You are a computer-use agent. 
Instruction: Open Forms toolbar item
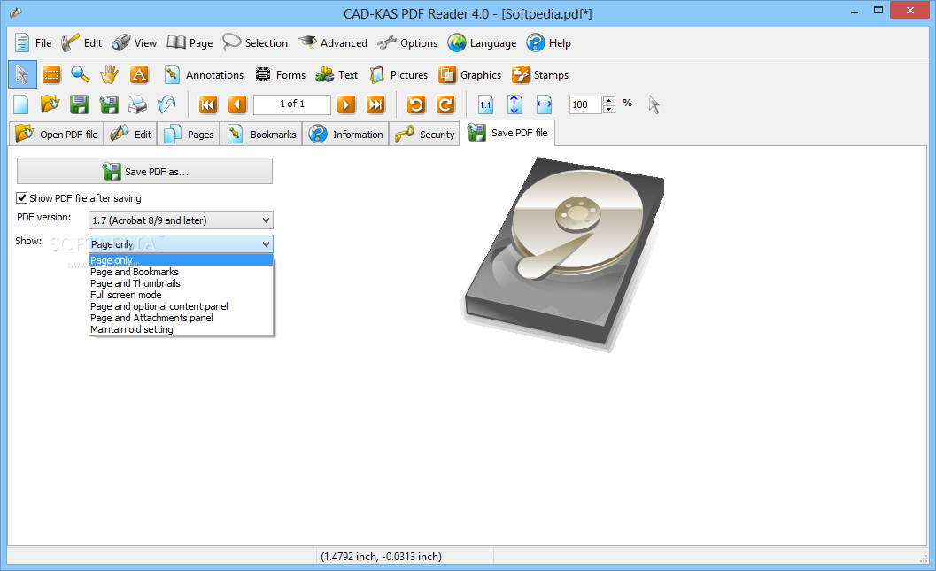tap(280, 75)
